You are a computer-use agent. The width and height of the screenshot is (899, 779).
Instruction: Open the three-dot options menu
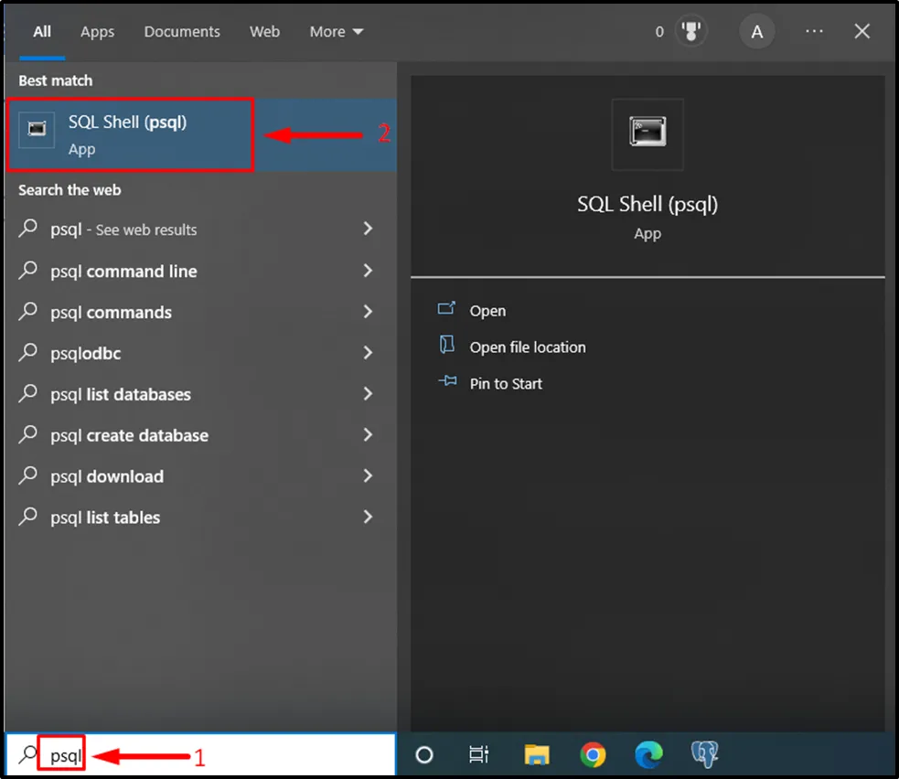pyautogui.click(x=814, y=32)
